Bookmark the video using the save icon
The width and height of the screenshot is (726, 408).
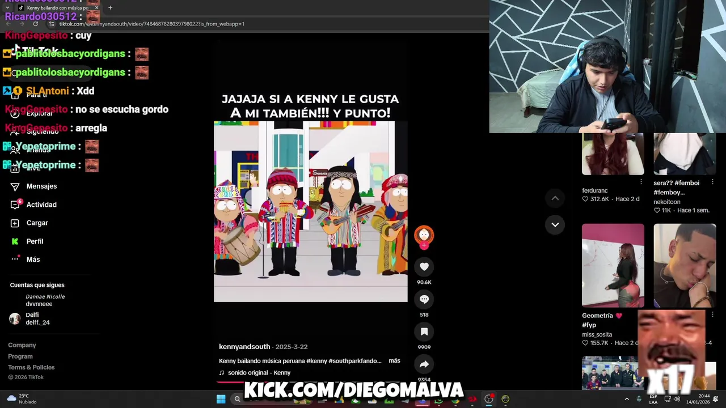[424, 331]
